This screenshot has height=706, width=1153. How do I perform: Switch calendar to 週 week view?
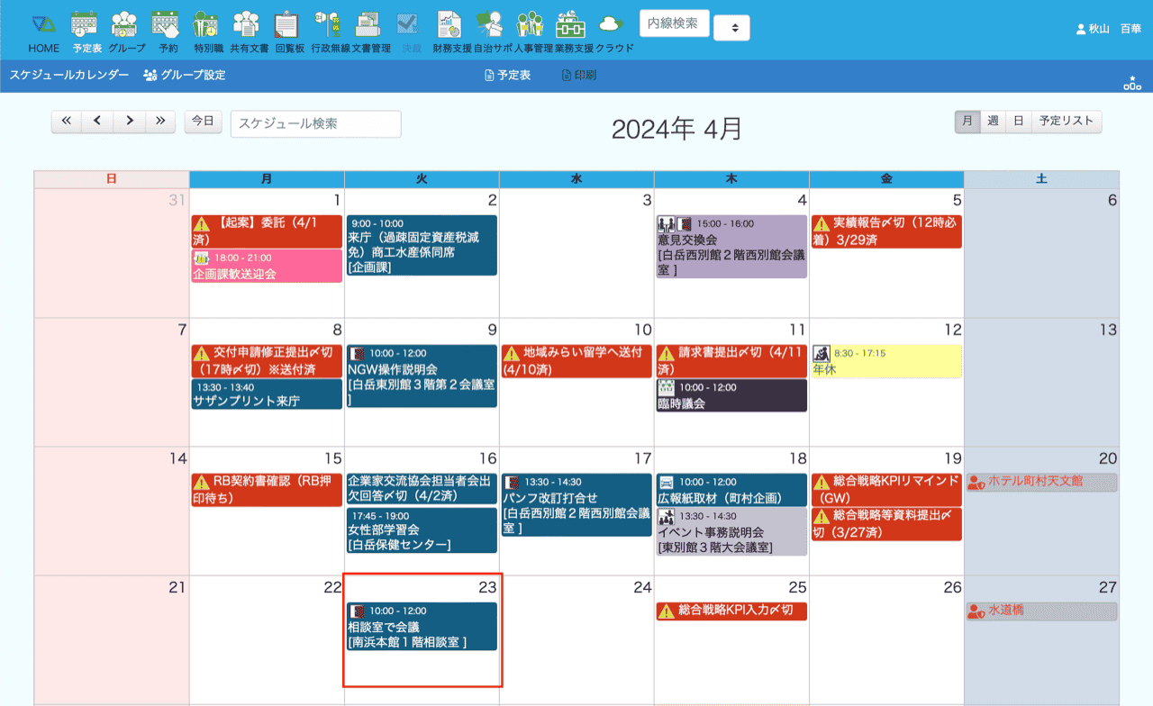pyautogui.click(x=993, y=122)
